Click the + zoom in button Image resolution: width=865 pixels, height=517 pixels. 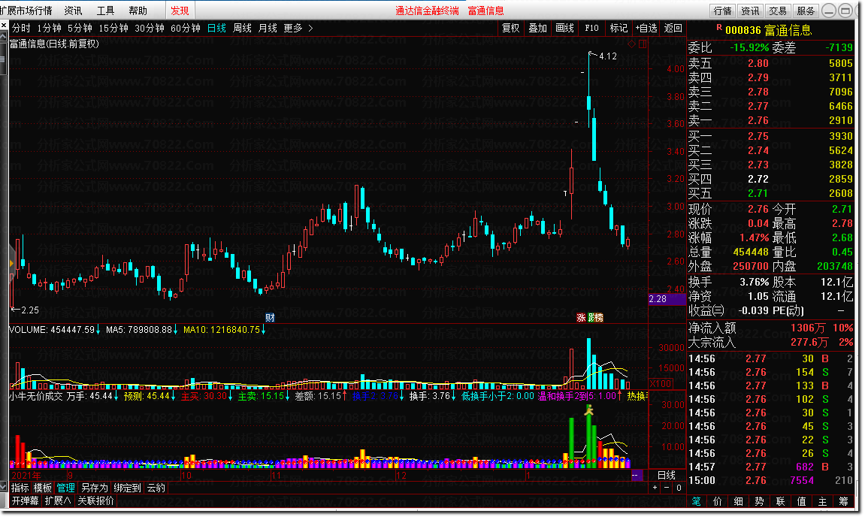(655, 488)
